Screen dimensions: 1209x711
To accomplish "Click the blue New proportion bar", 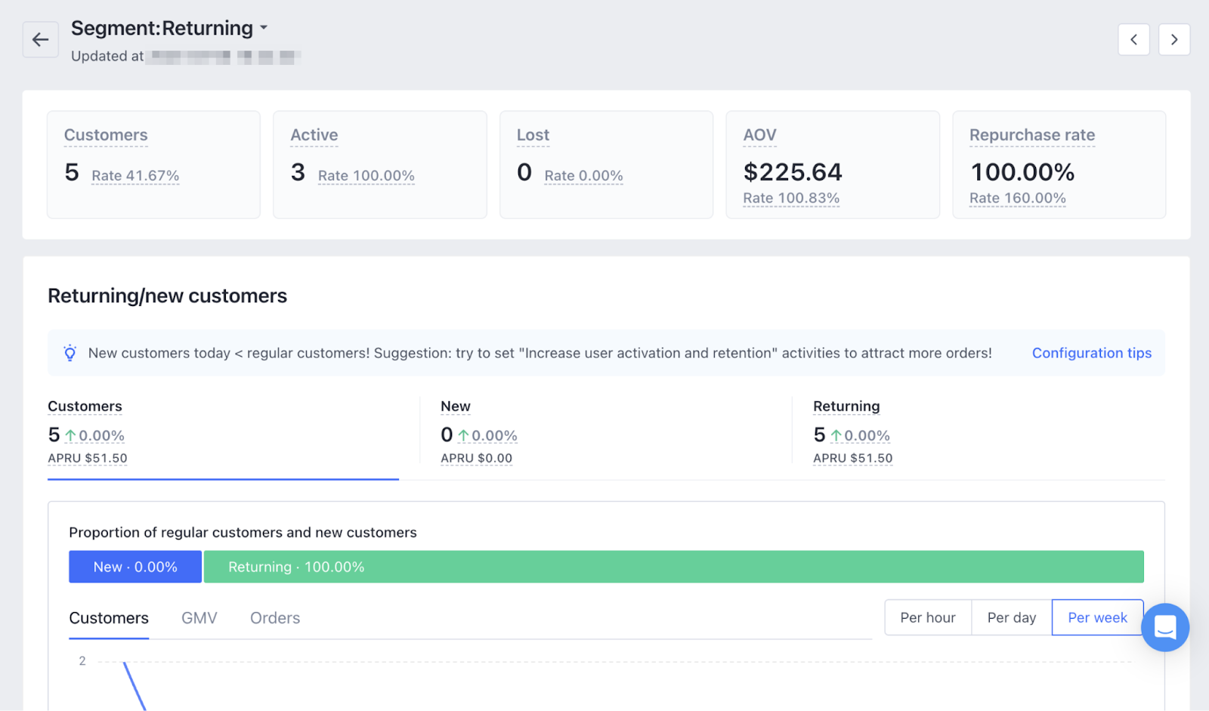I will pyautogui.click(x=135, y=567).
